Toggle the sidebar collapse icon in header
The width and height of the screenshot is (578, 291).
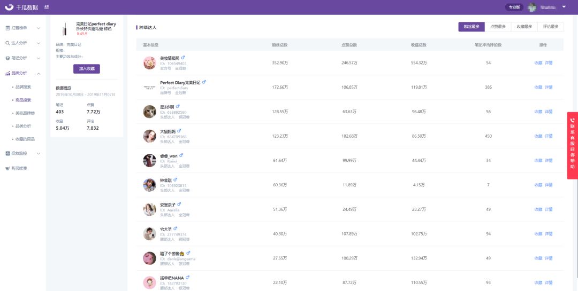47,7
